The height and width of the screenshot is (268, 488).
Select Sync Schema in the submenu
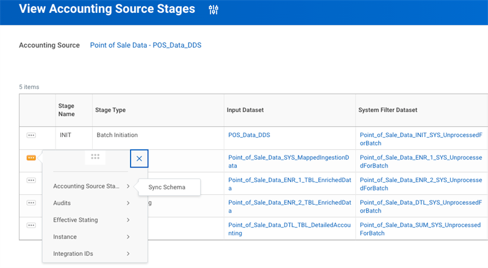167,187
